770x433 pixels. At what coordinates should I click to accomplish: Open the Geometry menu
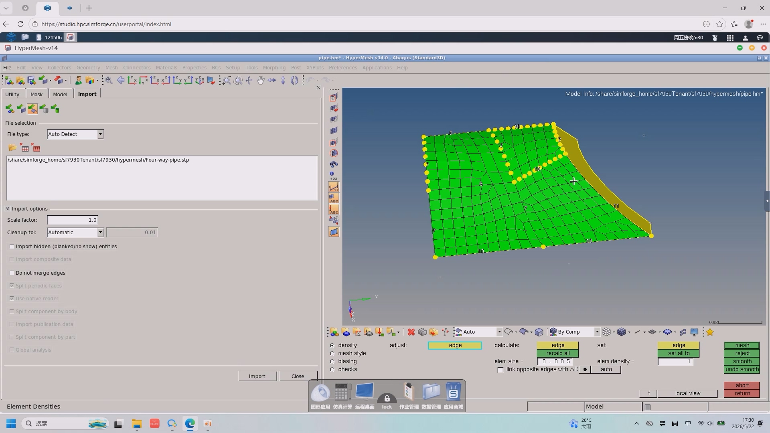[88, 68]
